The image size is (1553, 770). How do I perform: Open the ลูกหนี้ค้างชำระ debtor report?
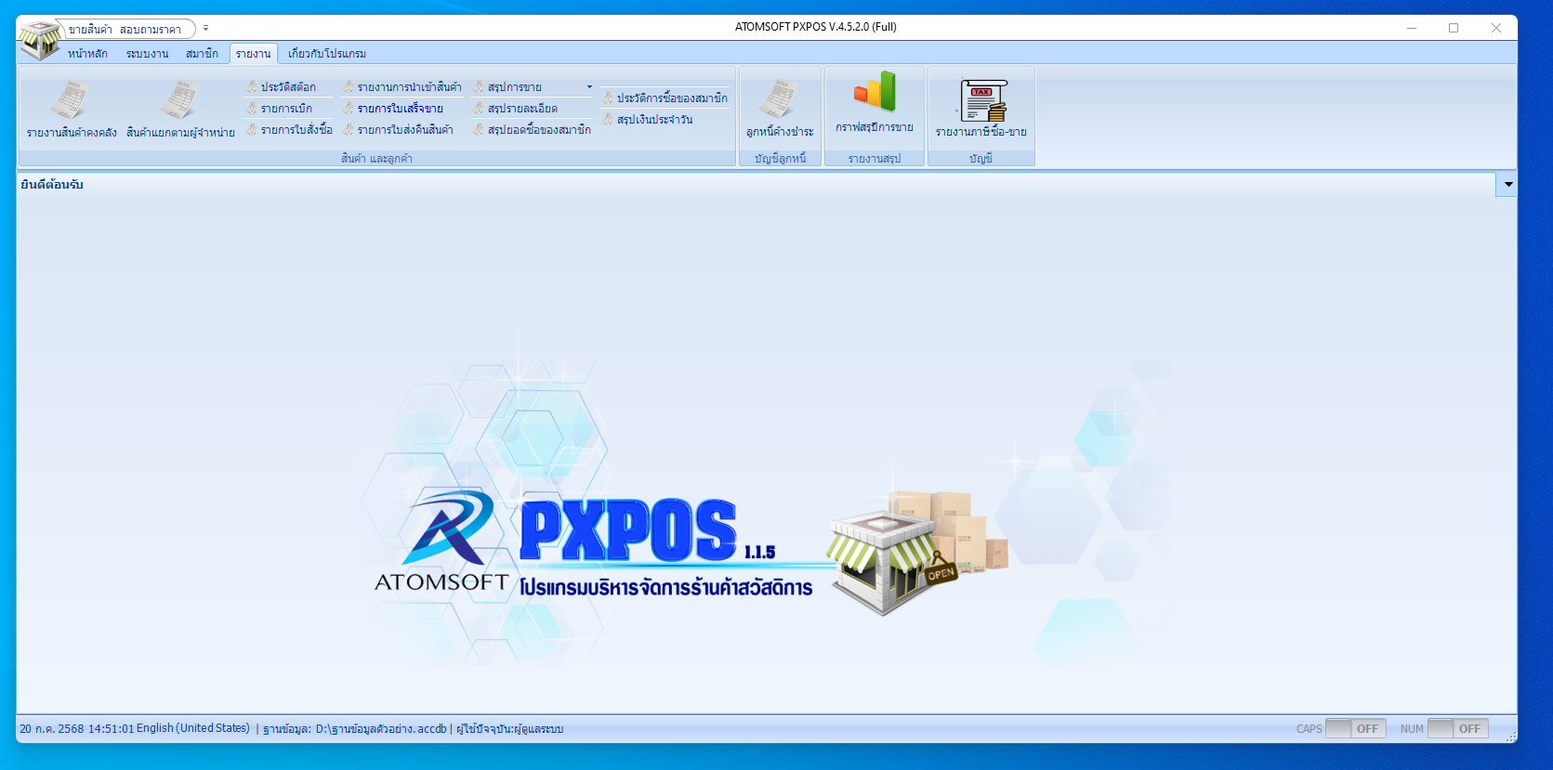779,110
